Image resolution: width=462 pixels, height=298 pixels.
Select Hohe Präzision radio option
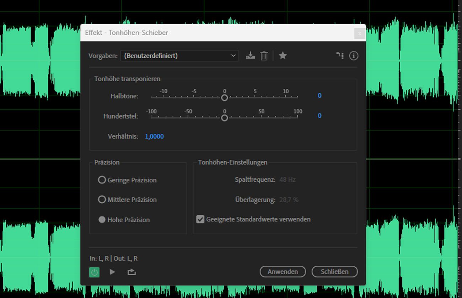click(124, 220)
